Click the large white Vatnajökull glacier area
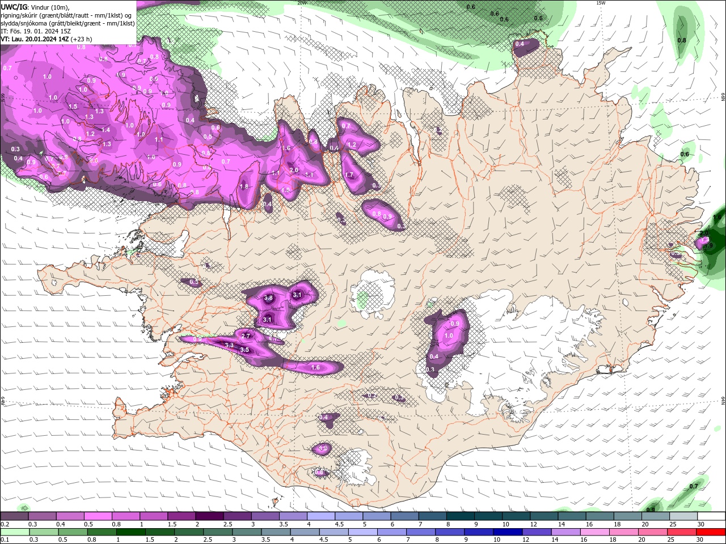Viewport: 726px width, 544px height. (x=510, y=351)
